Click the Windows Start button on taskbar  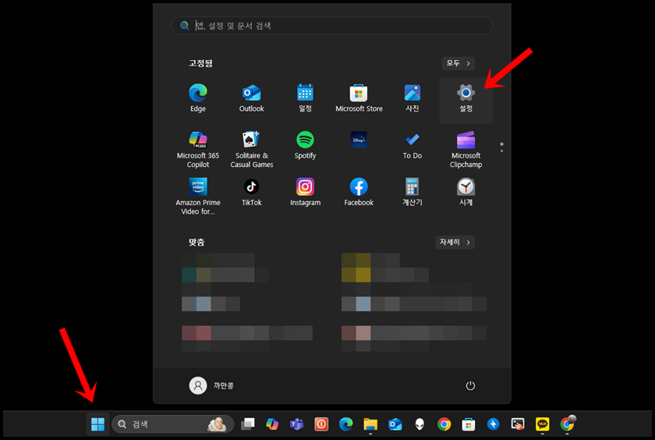97,424
